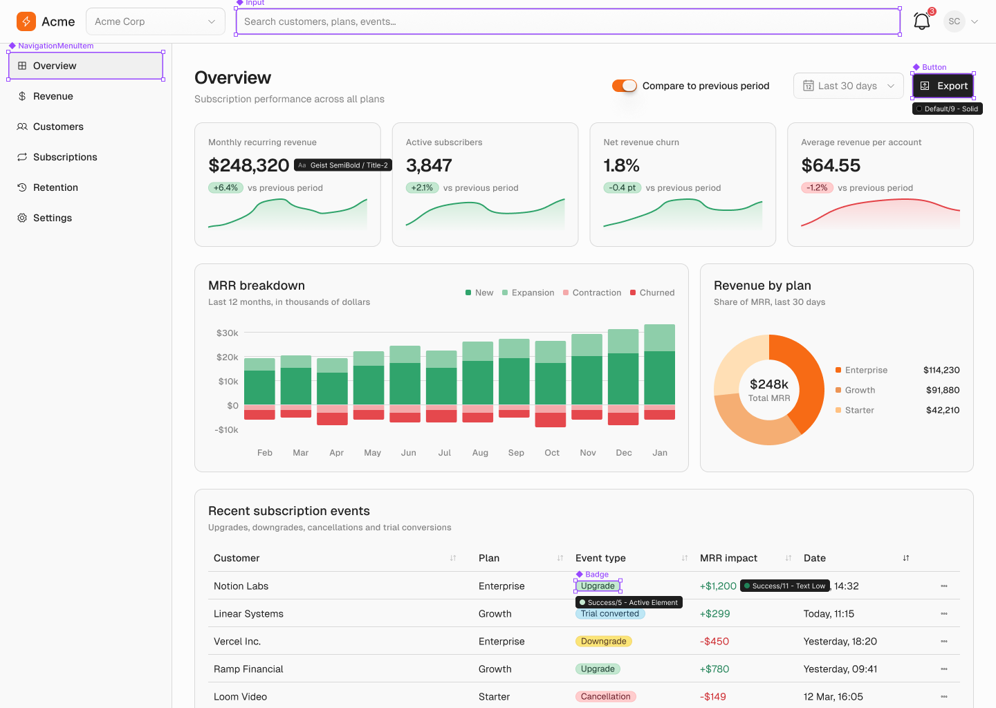Sort the table by Plan column
The height and width of the screenshot is (708, 996).
[x=560, y=558]
